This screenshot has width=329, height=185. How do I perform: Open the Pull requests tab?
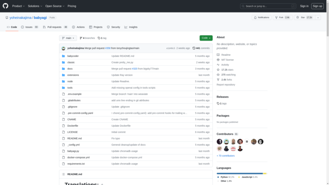tap(54, 27)
